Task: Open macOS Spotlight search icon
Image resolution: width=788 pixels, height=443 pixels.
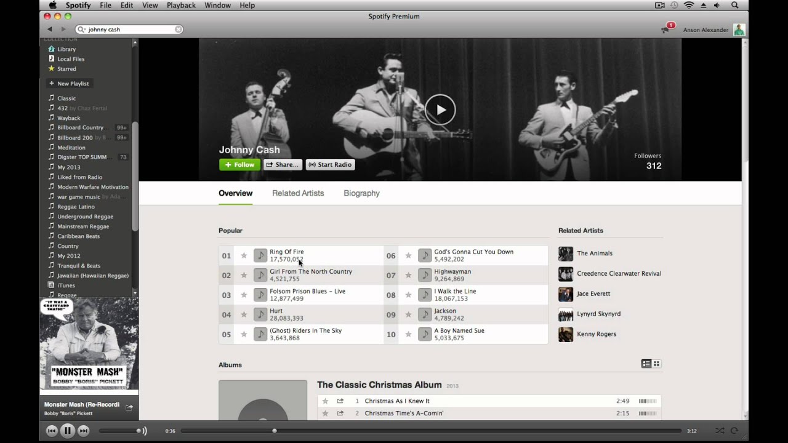Action: click(x=734, y=5)
